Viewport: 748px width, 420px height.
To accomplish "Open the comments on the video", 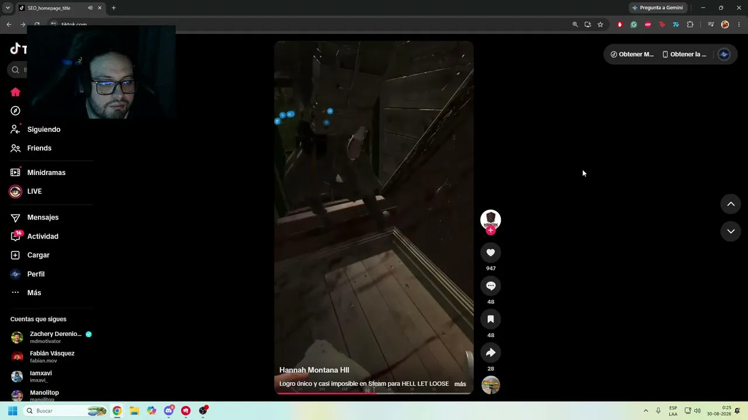I will (491, 286).
